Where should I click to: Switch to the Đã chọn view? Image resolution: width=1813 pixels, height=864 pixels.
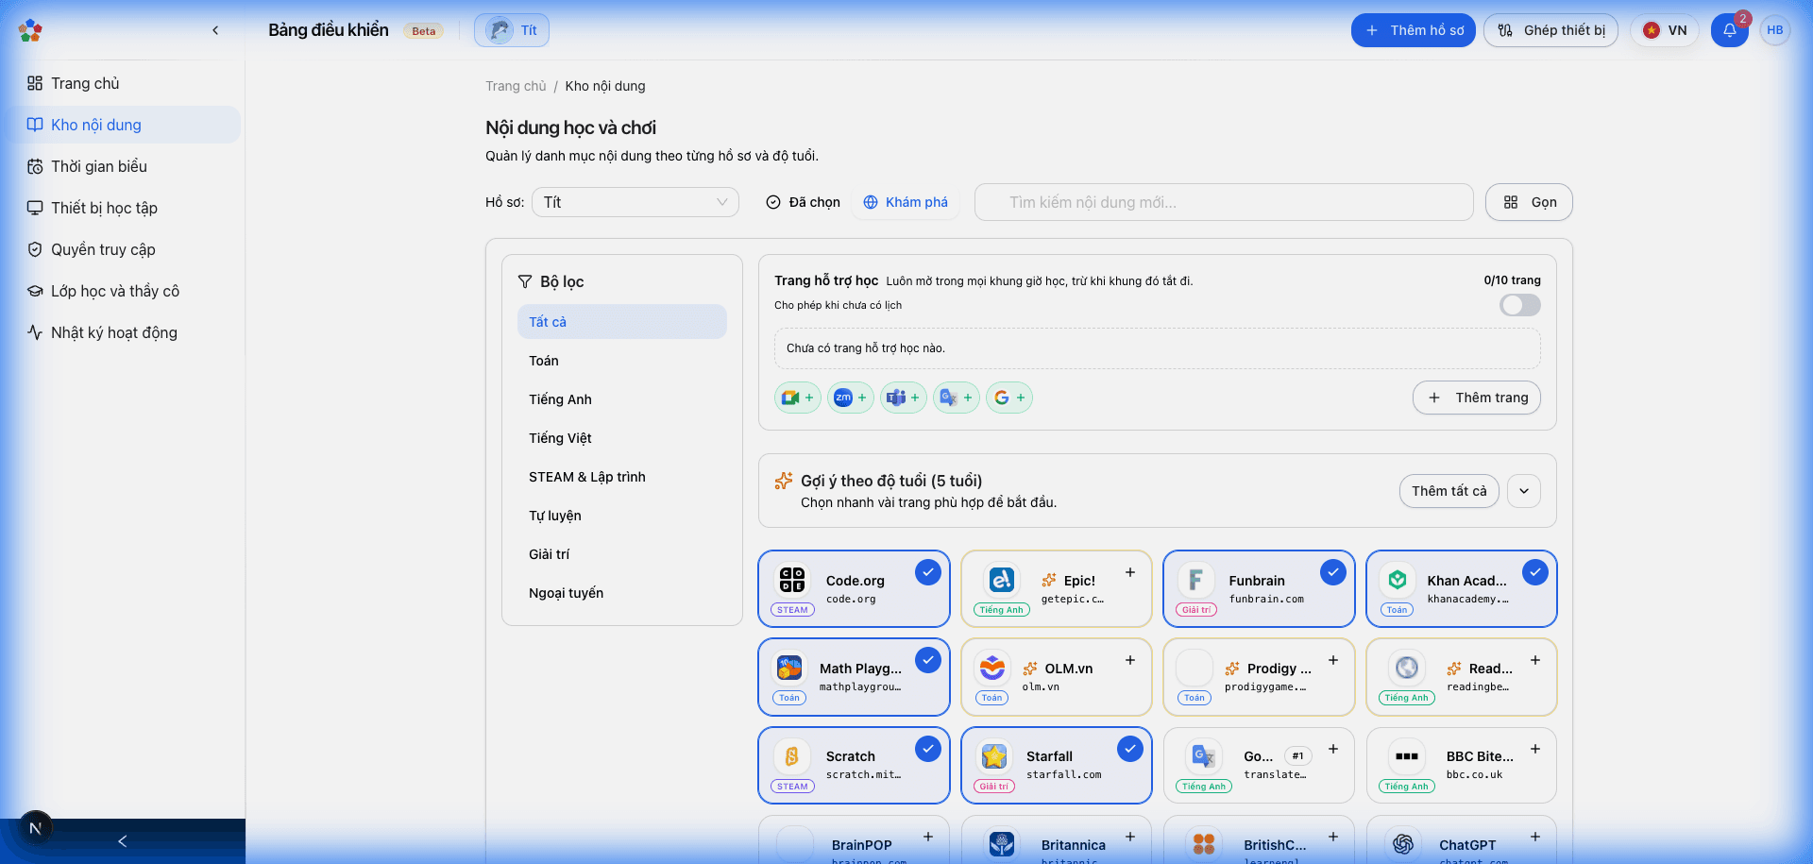[803, 202]
